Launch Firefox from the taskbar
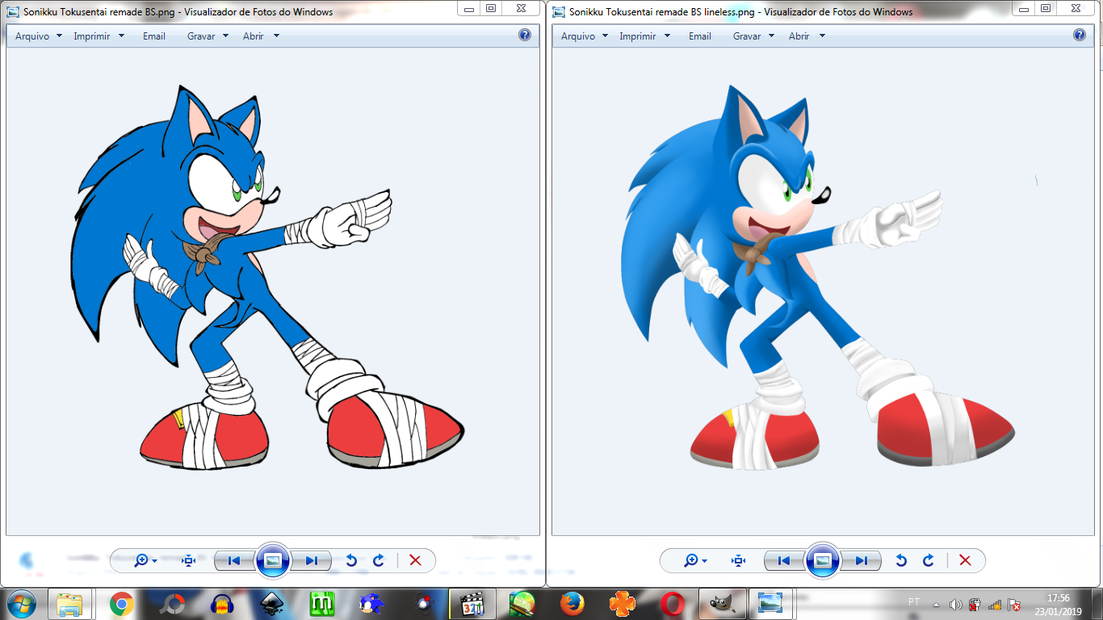This screenshot has height=620, width=1103. 572,604
